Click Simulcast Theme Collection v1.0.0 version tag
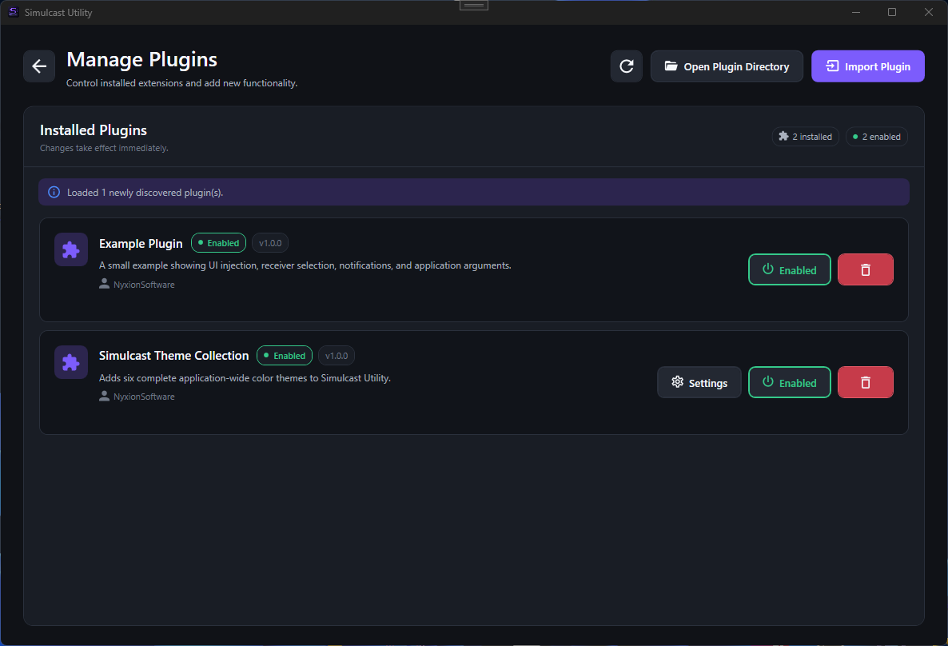Viewport: 948px width, 646px height. coord(337,356)
